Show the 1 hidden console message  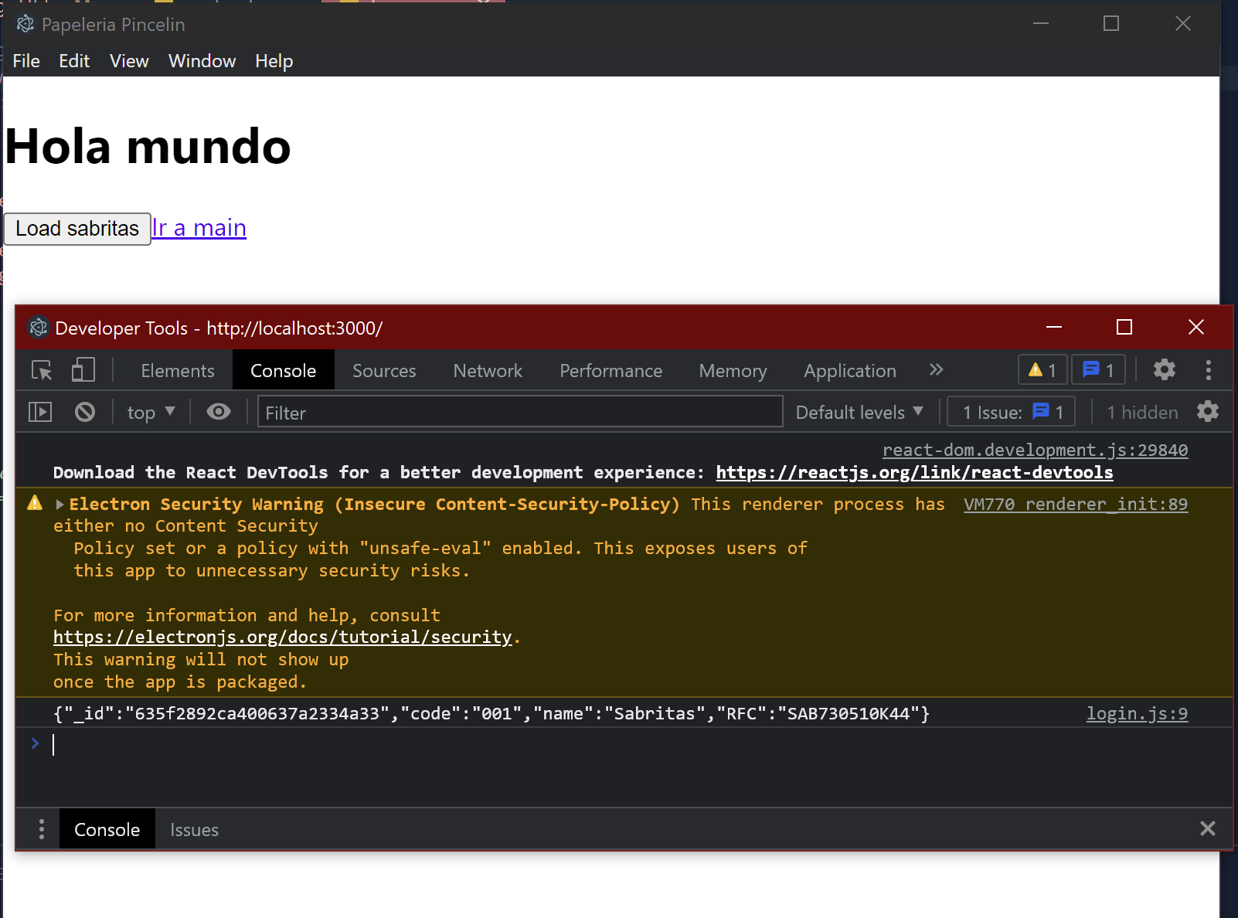(1141, 412)
